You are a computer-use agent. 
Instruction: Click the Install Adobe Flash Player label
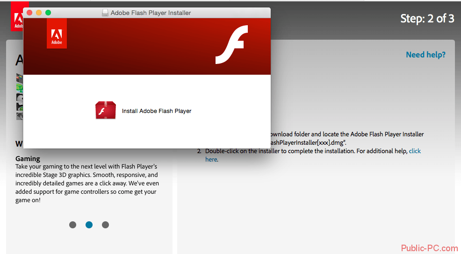[157, 111]
